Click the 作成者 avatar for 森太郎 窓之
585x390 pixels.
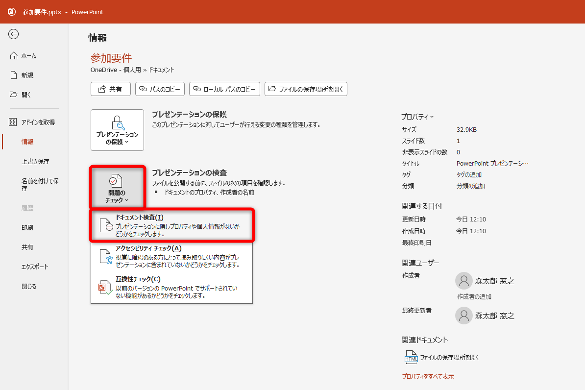pyautogui.click(x=463, y=280)
